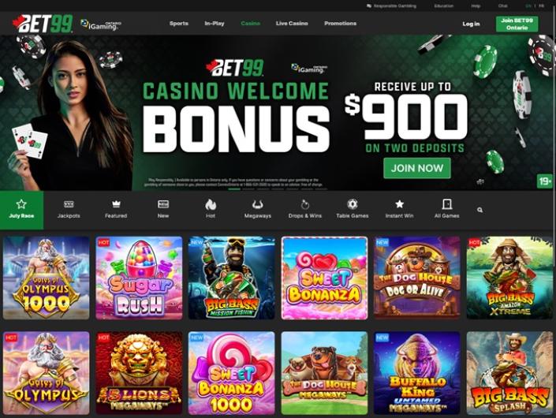Viewport: 556px width, 418px height.
Task: Open the July Race star category
Action: tap(21, 210)
